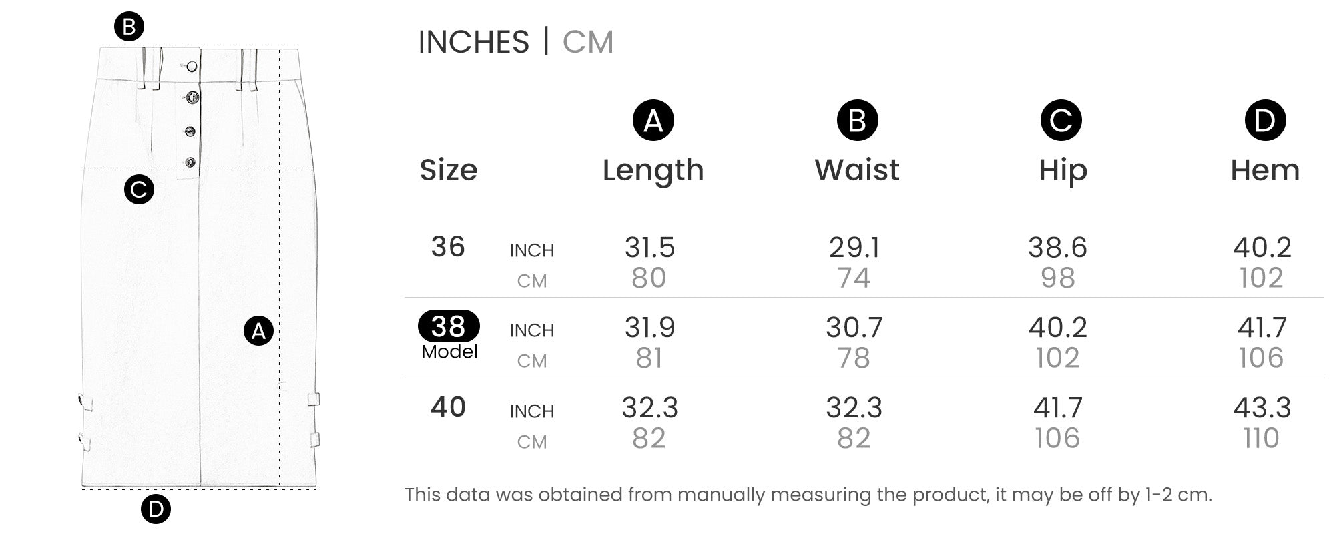Click the Waist column header
Viewport: 1335px width, 538px height.
coord(857,170)
